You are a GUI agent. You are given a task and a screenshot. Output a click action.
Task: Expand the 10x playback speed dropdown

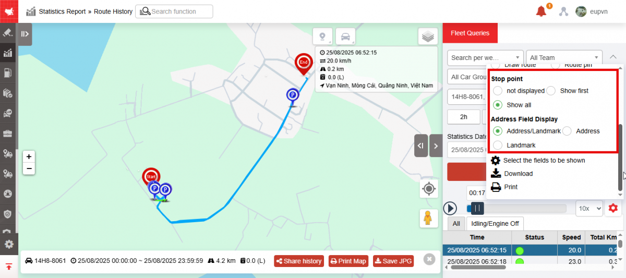click(x=589, y=208)
